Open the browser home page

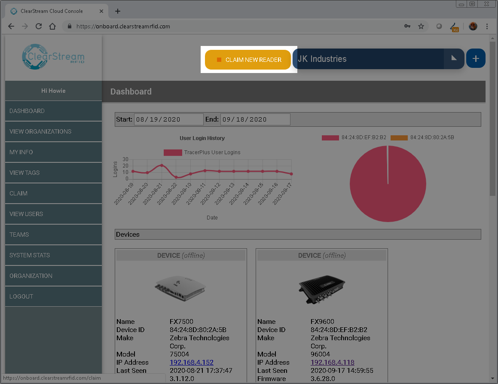click(x=52, y=26)
